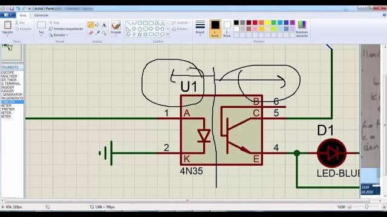Pick the Cloud callout shape

(x=163, y=34)
